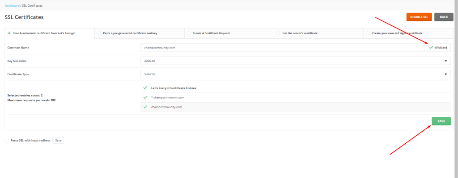Toggle the Wildcard checkbox
458x178 pixels.
click(x=431, y=47)
